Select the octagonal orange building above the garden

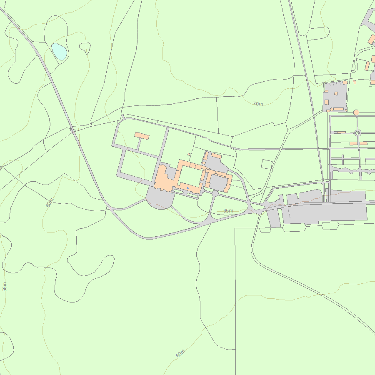[356, 112]
